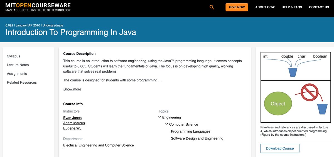
Task: Collapse the Engineering topic chevron
Action: pyautogui.click(x=159, y=117)
